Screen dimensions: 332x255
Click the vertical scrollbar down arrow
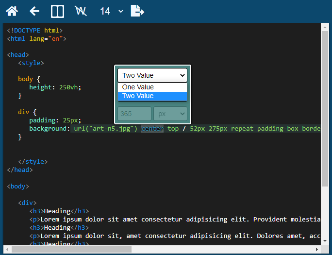pyautogui.click(x=325, y=241)
